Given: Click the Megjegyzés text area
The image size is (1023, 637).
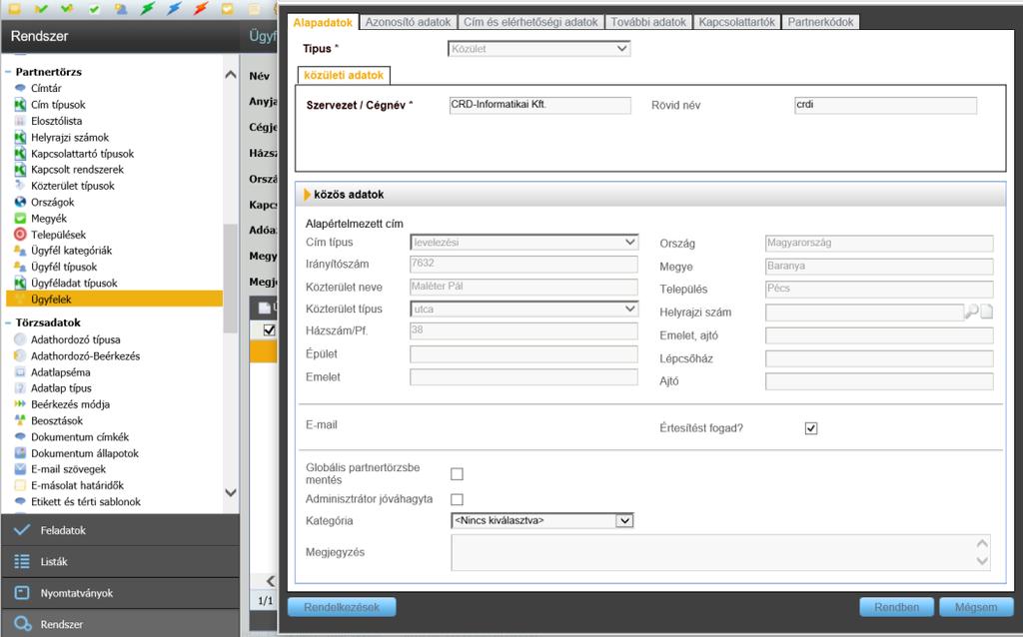Looking at the screenshot, I should pyautogui.click(x=720, y=552).
